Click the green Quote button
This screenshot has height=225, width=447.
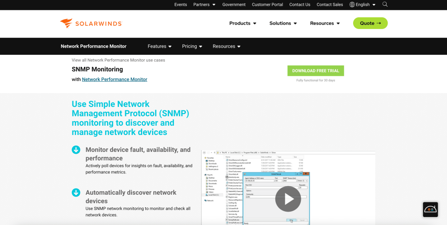pos(370,23)
